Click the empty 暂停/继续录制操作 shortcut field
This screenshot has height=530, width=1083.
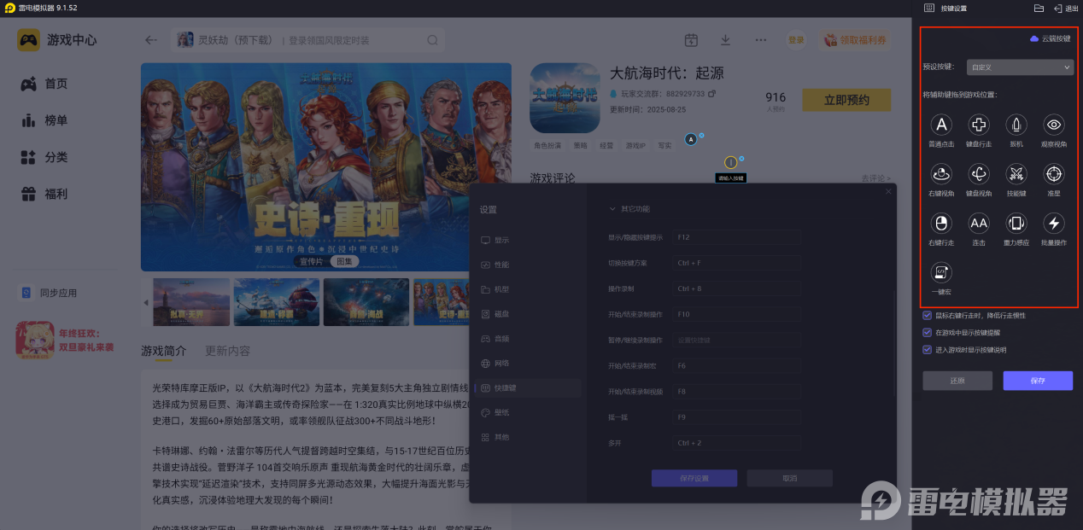(737, 340)
